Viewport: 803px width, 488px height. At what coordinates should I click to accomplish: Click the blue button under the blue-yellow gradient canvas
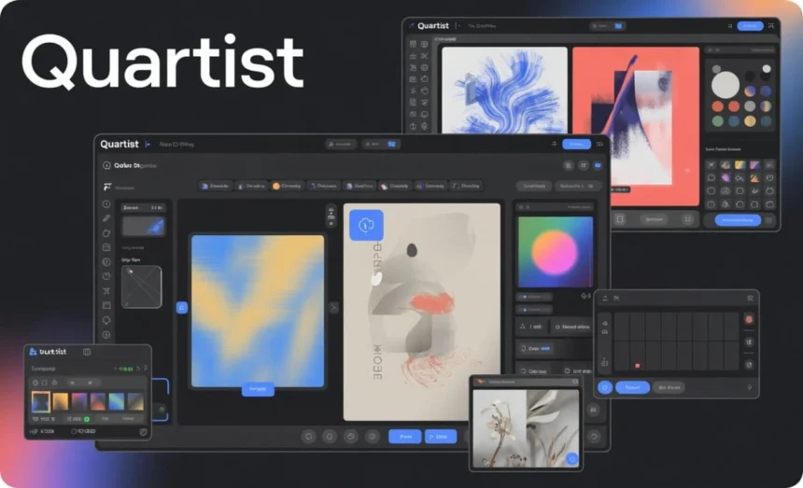point(258,389)
